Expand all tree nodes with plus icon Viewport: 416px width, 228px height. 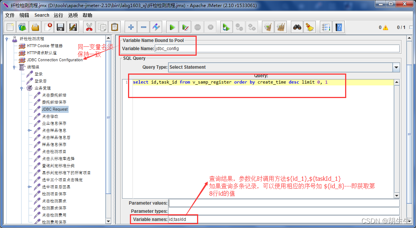(131, 27)
